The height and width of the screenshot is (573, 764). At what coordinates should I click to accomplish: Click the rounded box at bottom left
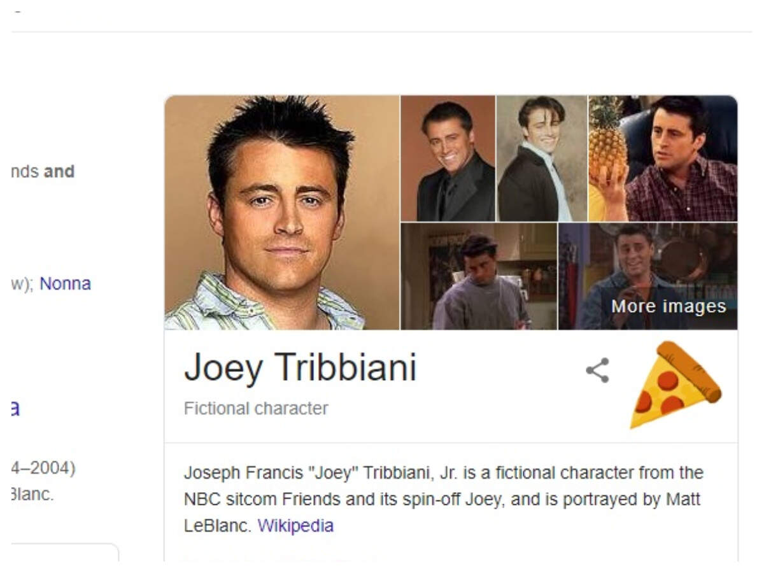click(x=65, y=553)
